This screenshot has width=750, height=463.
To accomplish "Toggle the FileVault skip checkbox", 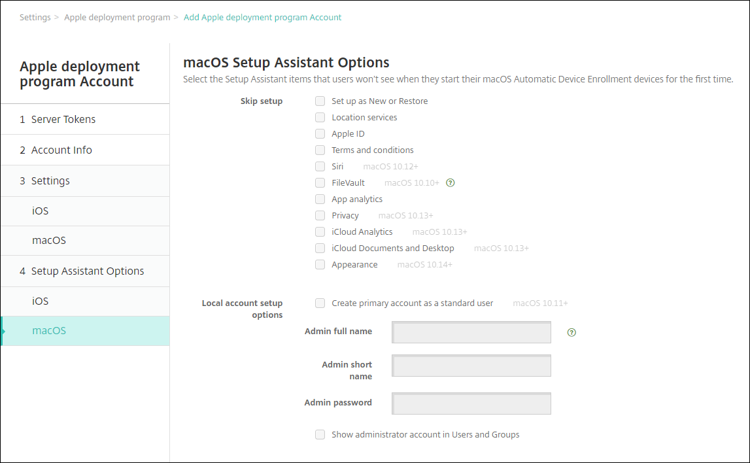I will (x=320, y=183).
